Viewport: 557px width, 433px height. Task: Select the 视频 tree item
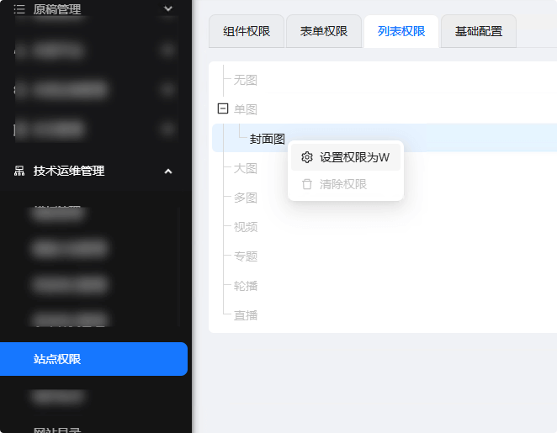[245, 227]
